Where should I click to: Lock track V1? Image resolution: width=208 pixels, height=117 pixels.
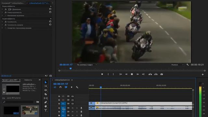(x=59, y=104)
